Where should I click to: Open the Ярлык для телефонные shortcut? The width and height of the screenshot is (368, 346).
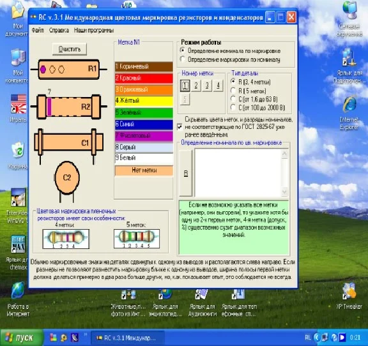pyautogui.click(x=239, y=303)
